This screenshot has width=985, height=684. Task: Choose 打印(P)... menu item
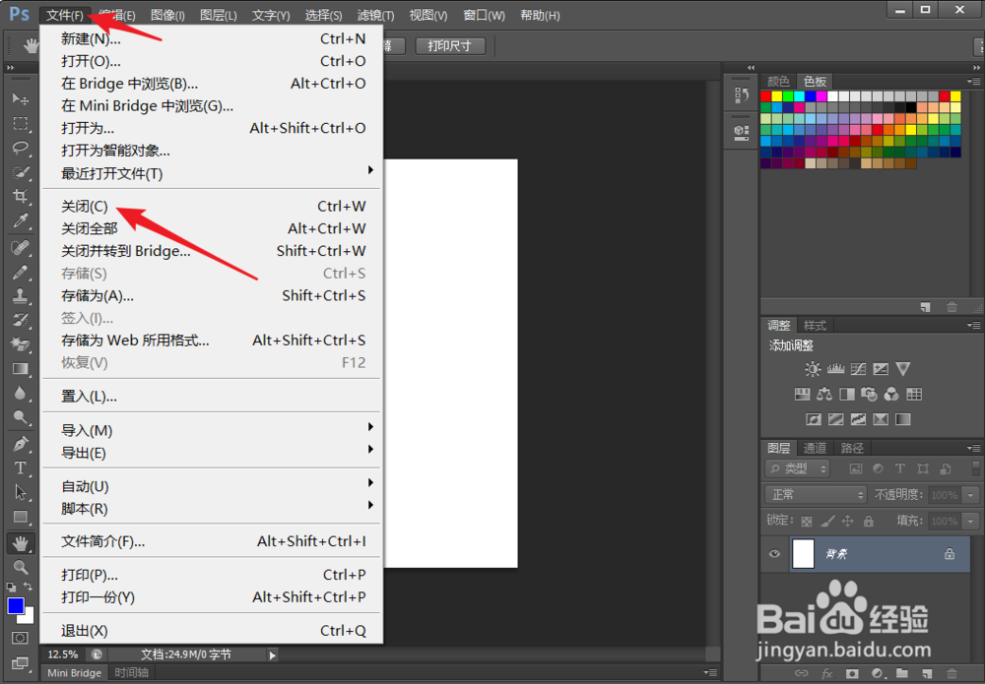point(211,575)
